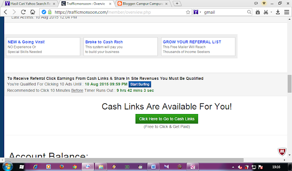Open a new tab with plus button
Viewport: 292px width, 171px height.
177,3
